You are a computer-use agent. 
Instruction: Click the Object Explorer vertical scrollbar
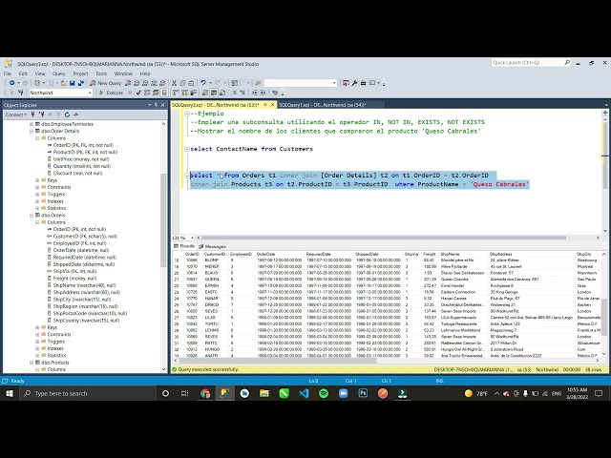tap(163, 219)
